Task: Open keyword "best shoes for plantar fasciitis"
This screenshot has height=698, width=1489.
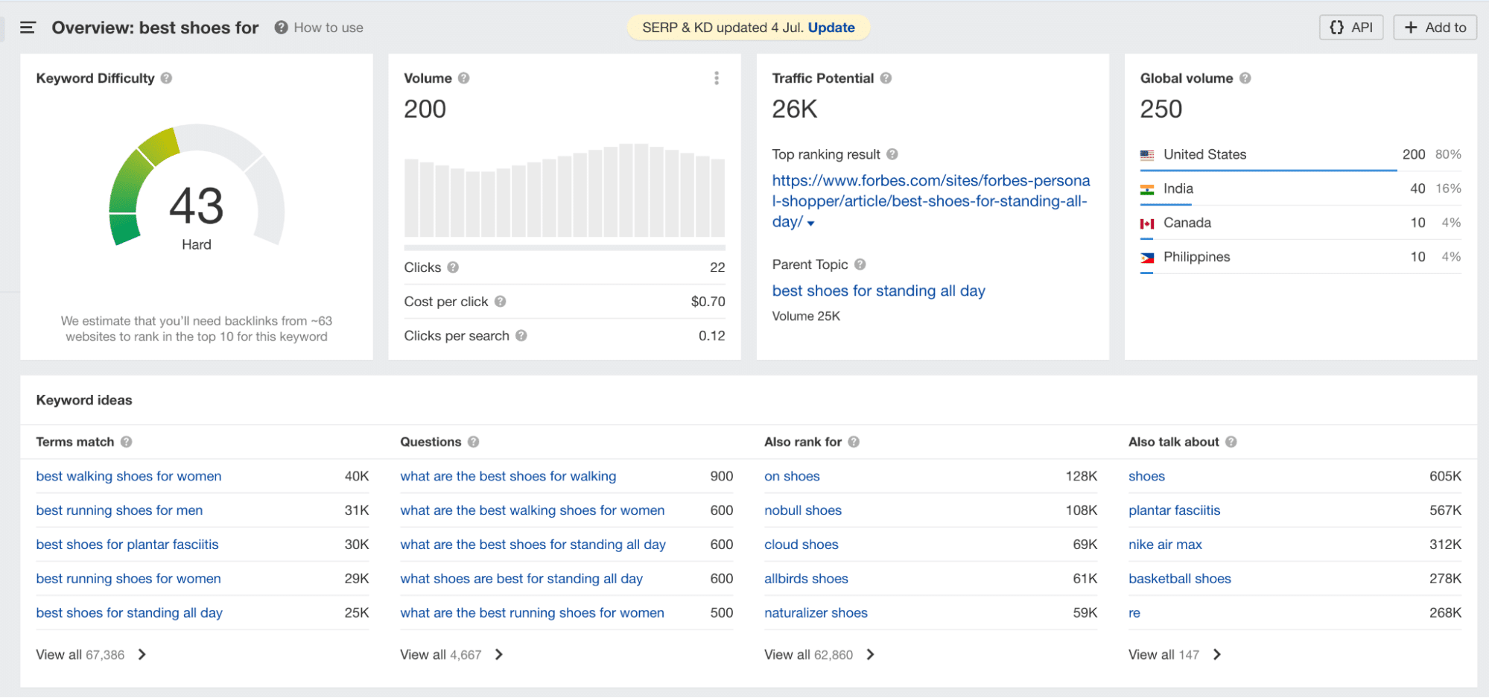Action: tap(127, 545)
